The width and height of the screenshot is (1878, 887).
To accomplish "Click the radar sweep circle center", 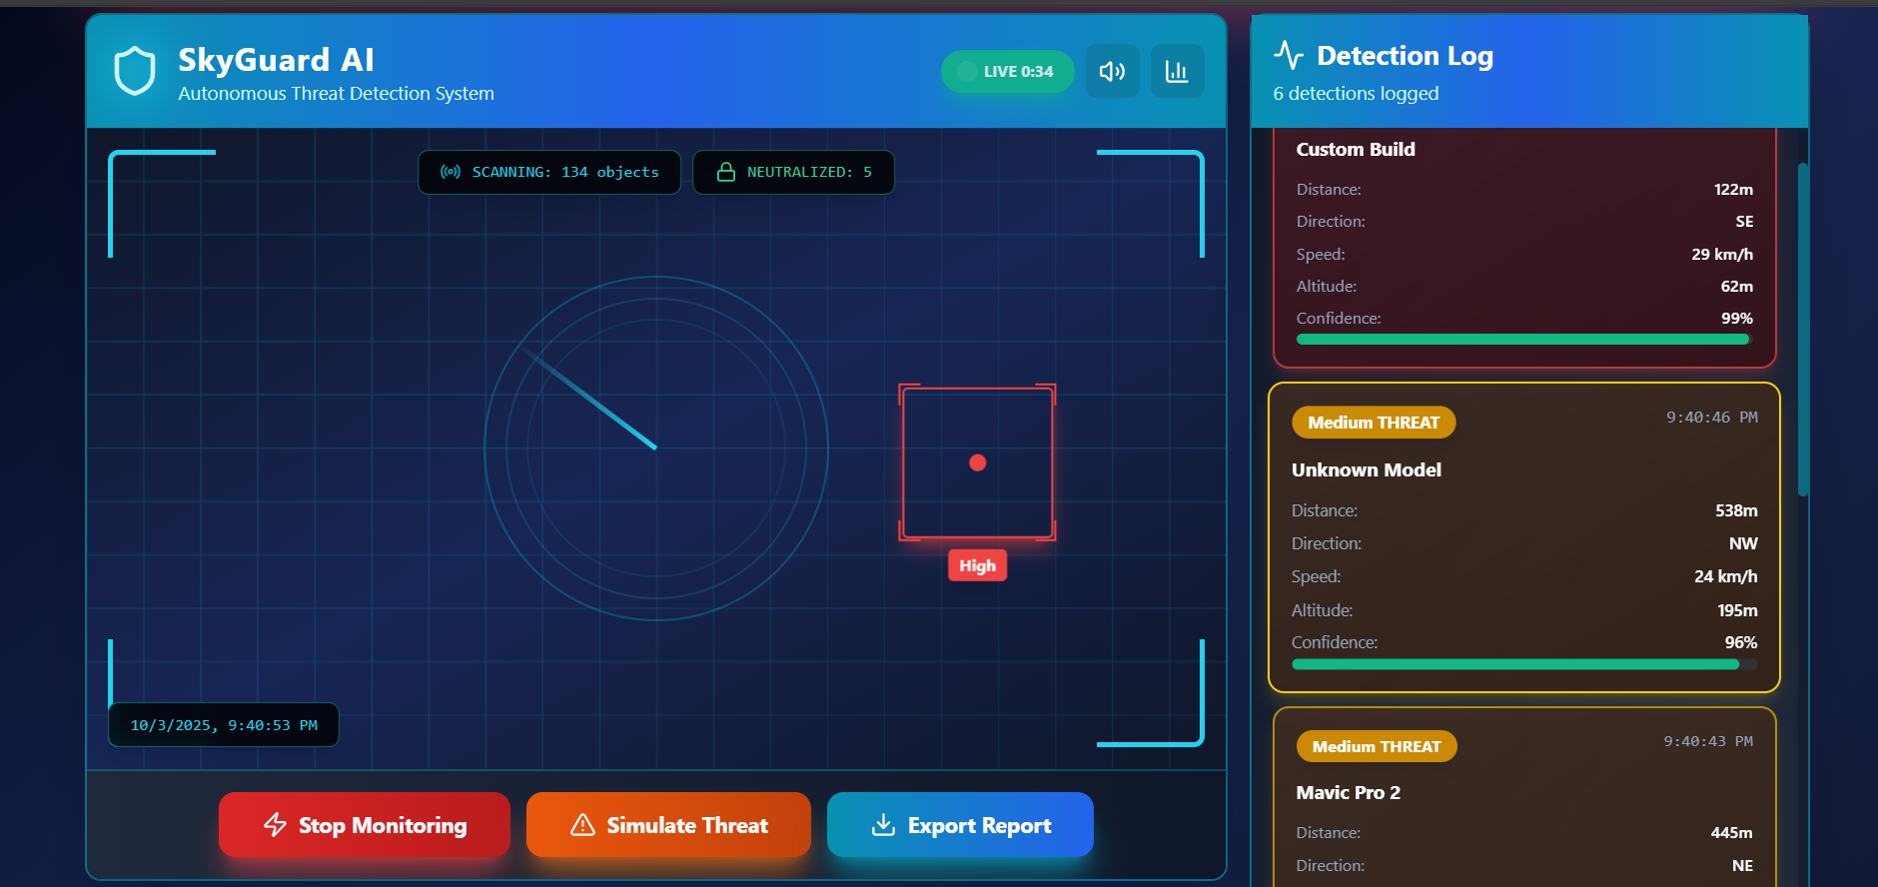I will coord(656,448).
